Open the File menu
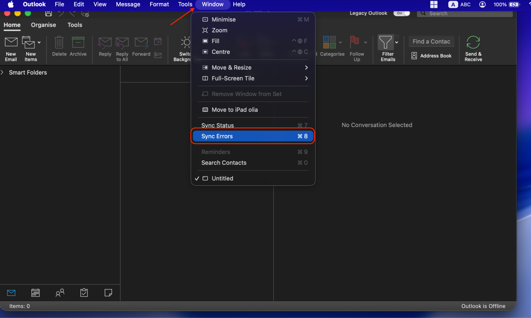 [x=59, y=4]
